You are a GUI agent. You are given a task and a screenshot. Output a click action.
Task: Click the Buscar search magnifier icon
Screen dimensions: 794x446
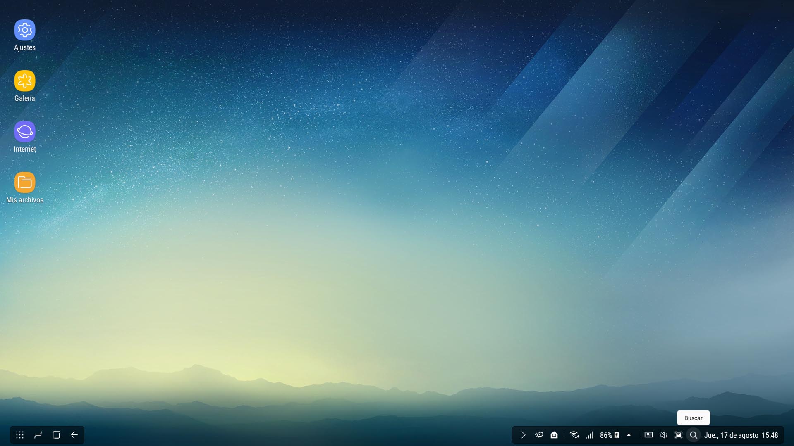pyautogui.click(x=694, y=435)
